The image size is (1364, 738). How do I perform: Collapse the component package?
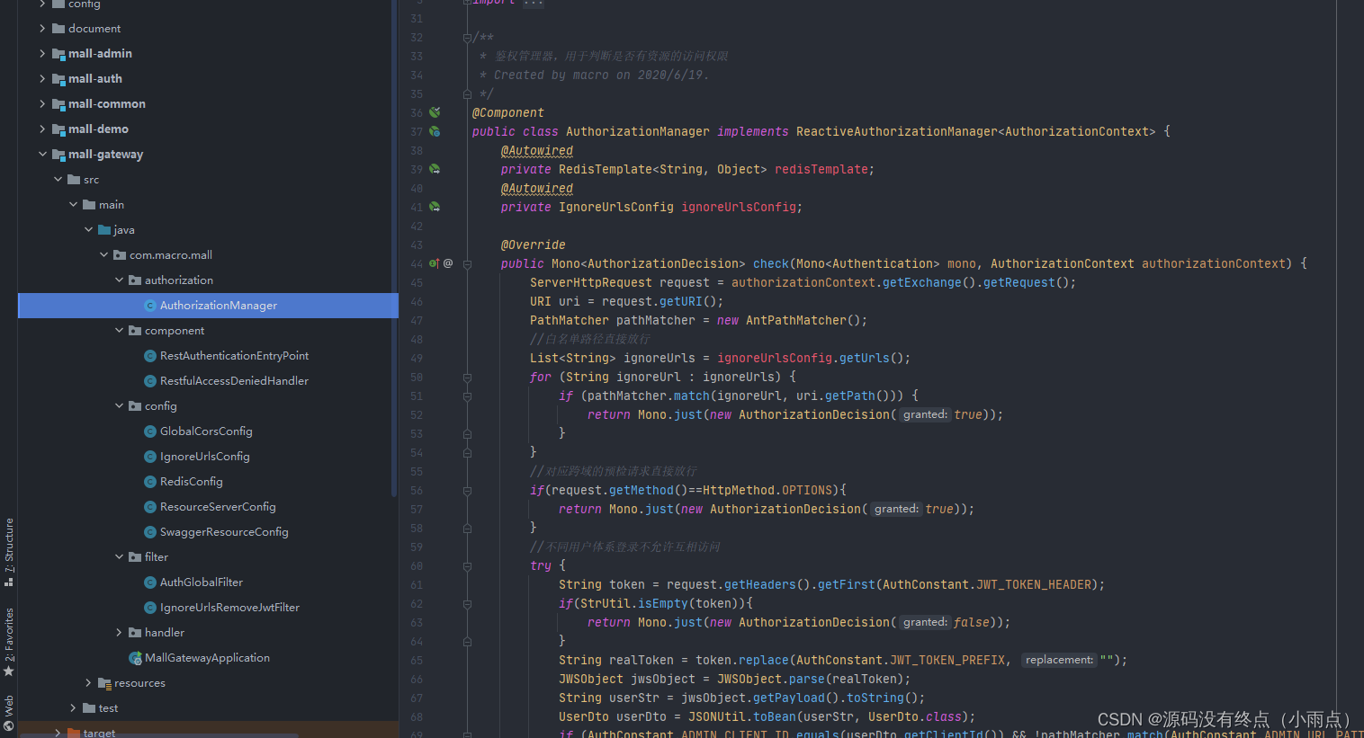coord(119,331)
